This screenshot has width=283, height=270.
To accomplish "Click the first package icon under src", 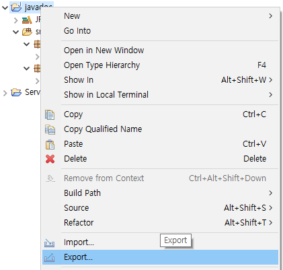I will point(37,44).
